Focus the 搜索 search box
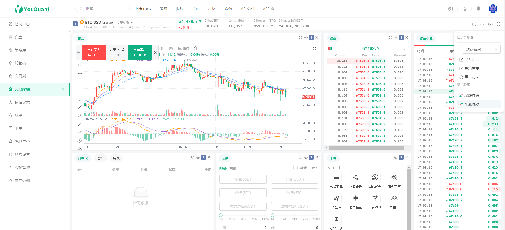The height and width of the screenshot is (230, 505). click(x=102, y=9)
